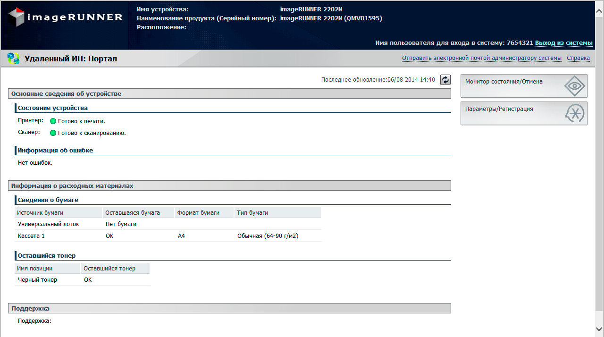
Task: Click Универсальный лоток row label
Action: pyautogui.click(x=49, y=224)
